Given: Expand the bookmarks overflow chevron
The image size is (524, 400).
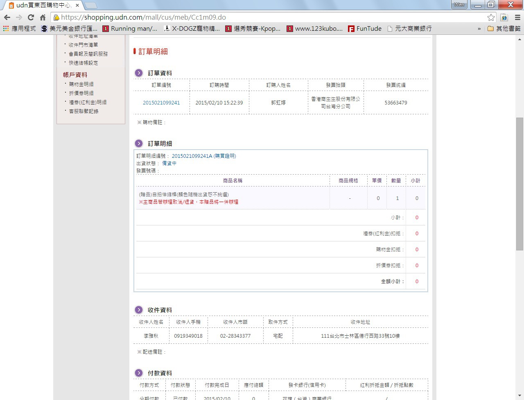Looking at the screenshot, I should point(479,29).
